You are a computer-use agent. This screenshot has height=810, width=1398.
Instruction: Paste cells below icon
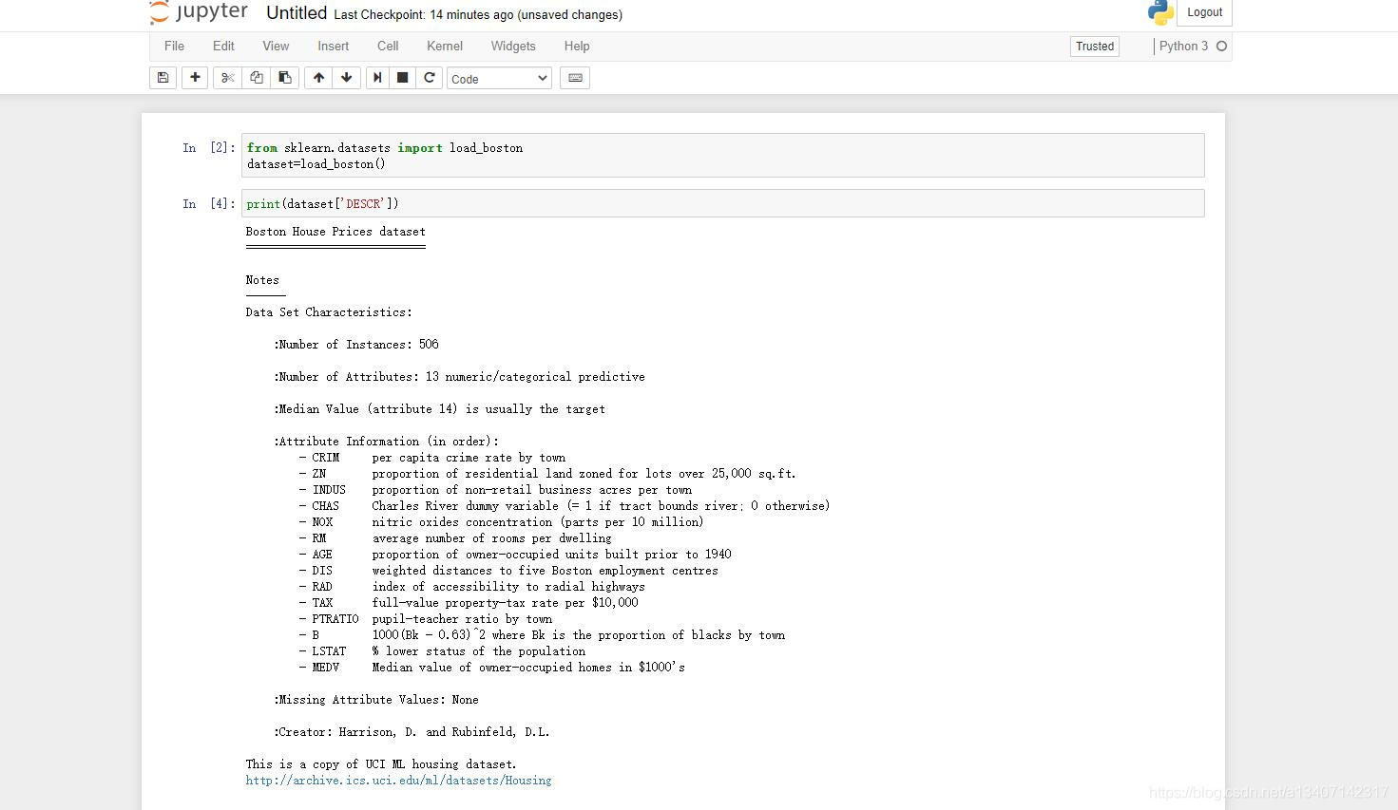pos(285,78)
